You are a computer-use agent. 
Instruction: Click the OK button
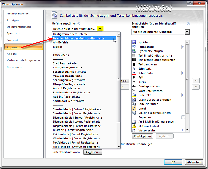pos(173,162)
